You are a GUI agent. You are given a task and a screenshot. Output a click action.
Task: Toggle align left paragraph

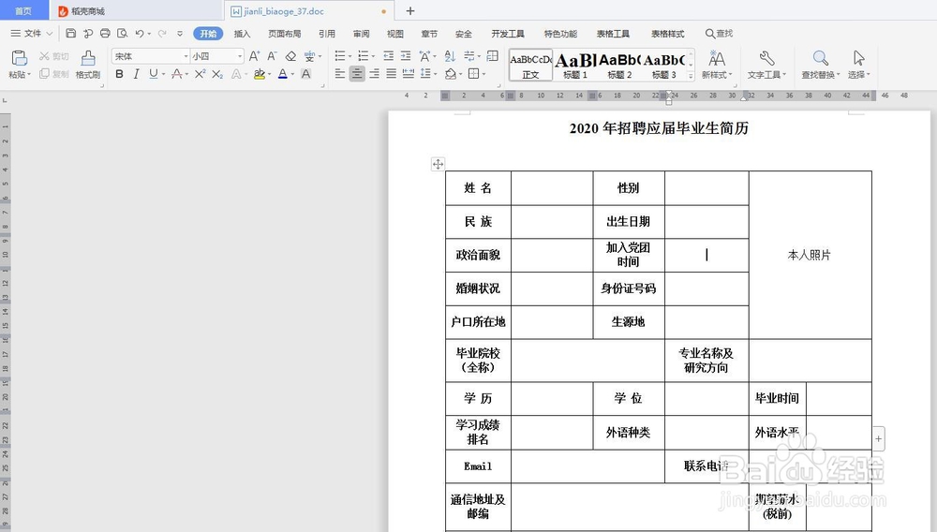[340, 74]
